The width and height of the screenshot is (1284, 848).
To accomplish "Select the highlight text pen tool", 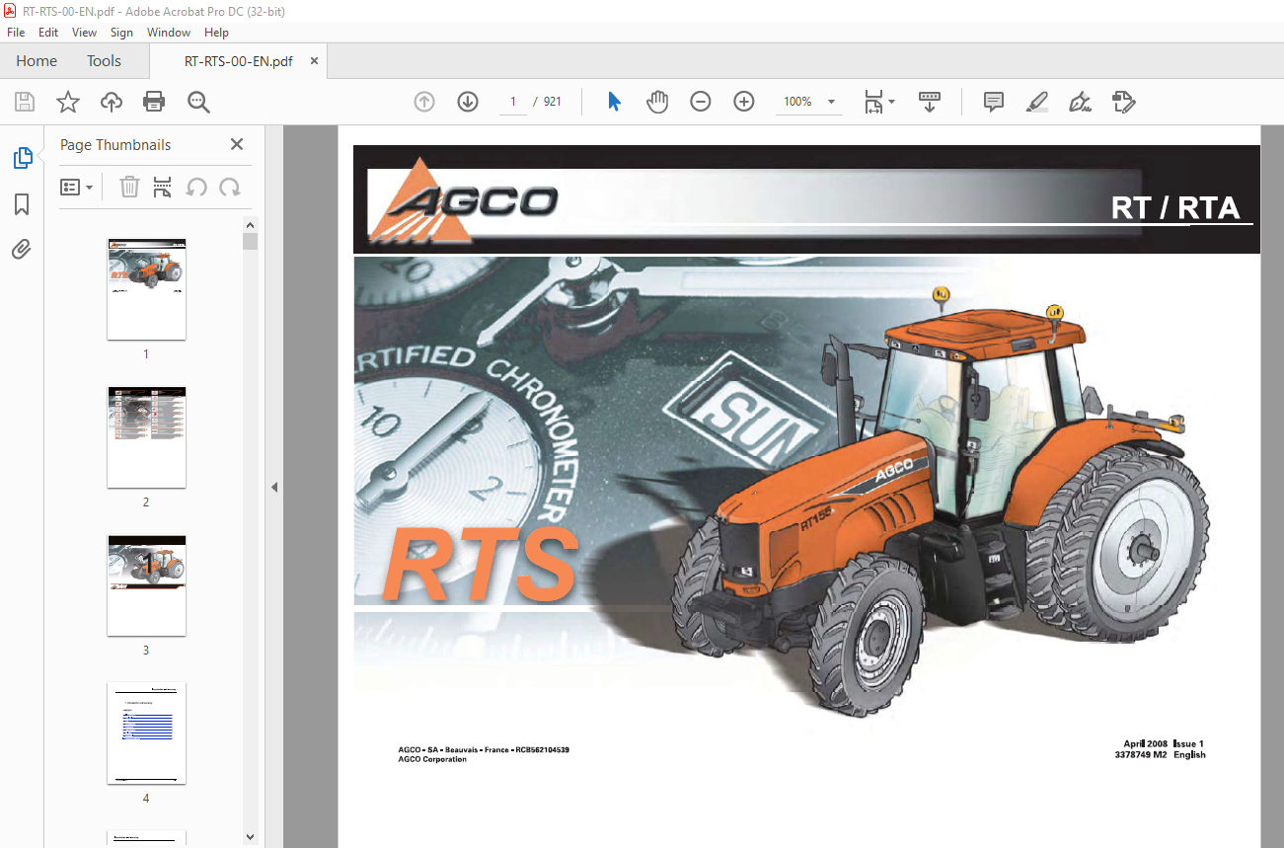I will pyautogui.click(x=1036, y=102).
